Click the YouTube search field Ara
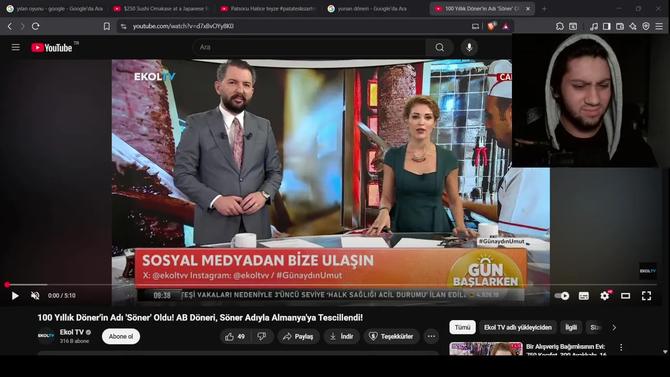Screen dimensions: 670x377 point(309,47)
